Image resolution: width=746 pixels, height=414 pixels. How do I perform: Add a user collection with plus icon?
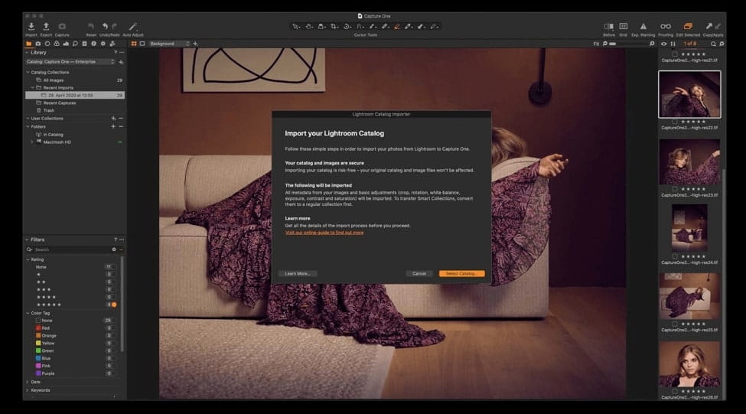[x=113, y=119]
